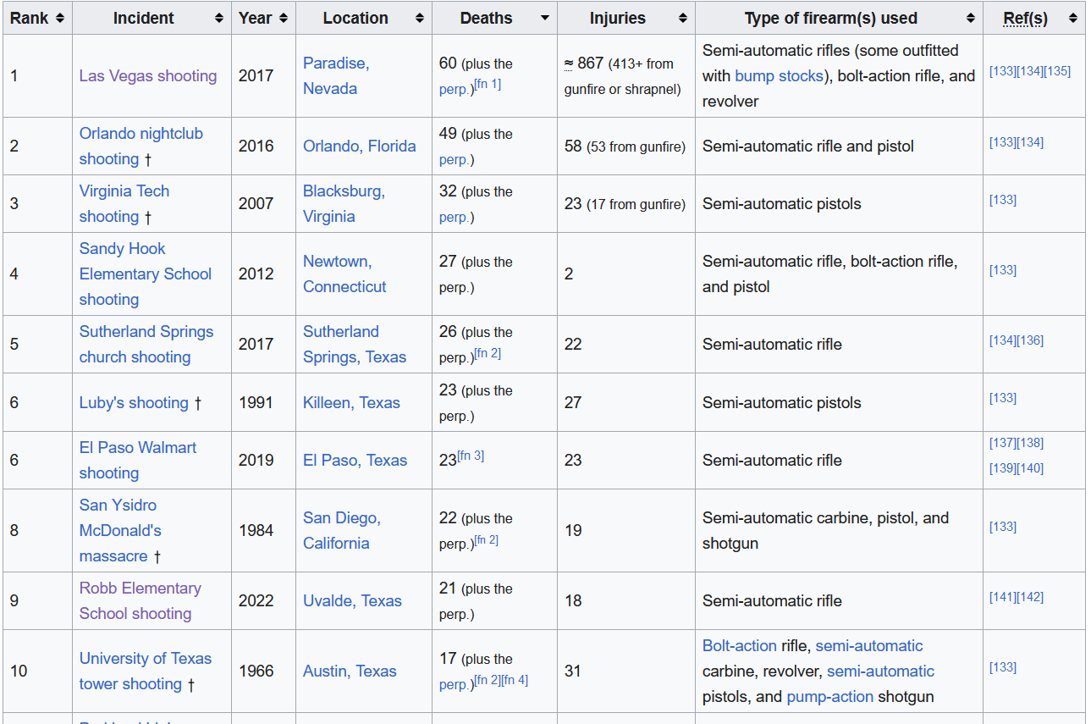Sort table by Location column arrows
The width and height of the screenshot is (1091, 724).
(420, 18)
